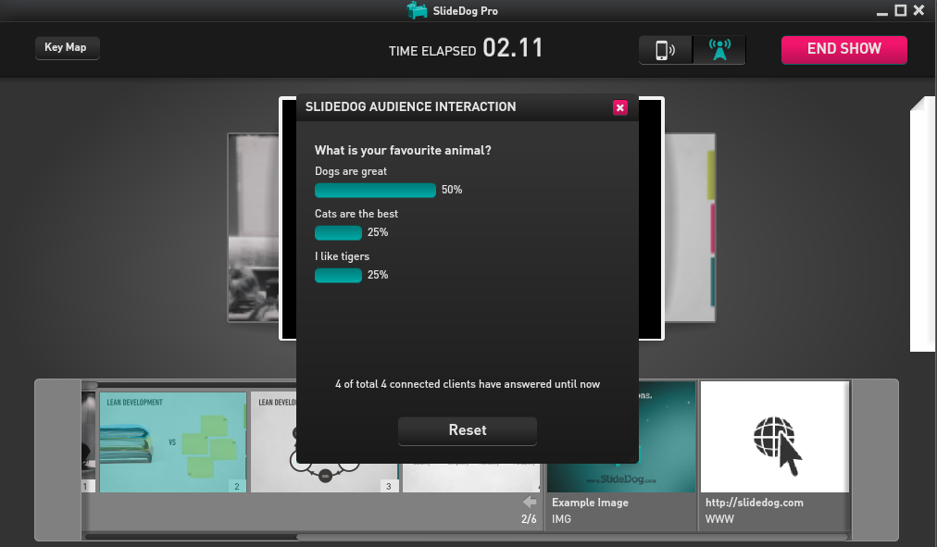Select the slidedog.com web globe thumbnail
The width and height of the screenshot is (937, 547).
pos(774,437)
